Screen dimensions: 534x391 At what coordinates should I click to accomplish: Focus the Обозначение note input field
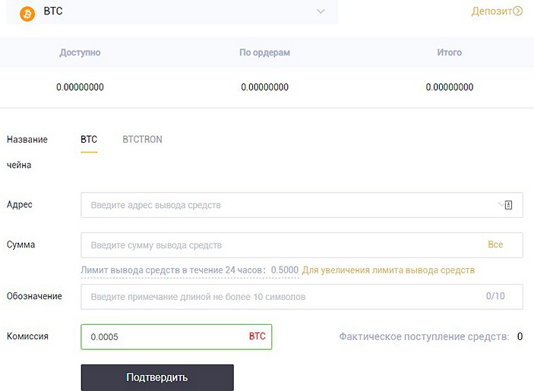[302, 297]
